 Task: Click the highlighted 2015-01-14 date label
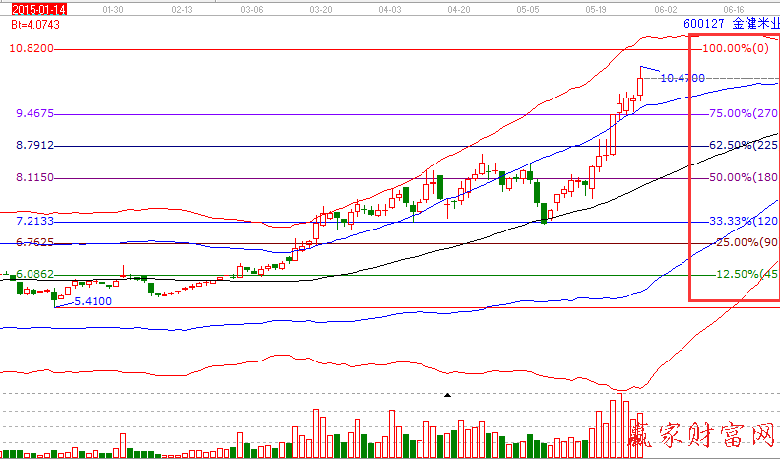(27, 8)
